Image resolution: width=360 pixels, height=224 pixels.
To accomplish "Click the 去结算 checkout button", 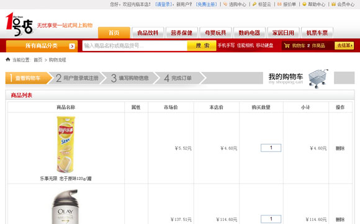I will (x=344, y=45).
